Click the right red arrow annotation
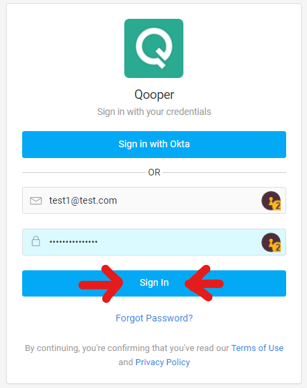The width and height of the screenshot is (307, 388). click(204, 283)
